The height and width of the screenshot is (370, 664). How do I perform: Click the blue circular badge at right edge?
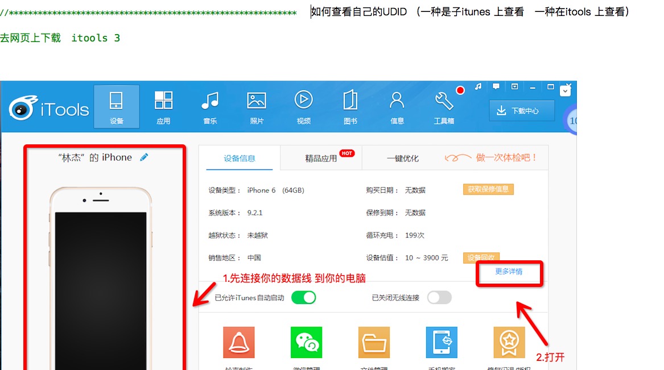tap(571, 120)
